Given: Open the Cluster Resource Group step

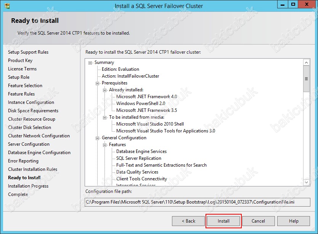Looking at the screenshot, I should pyautogui.click(x=32, y=119).
